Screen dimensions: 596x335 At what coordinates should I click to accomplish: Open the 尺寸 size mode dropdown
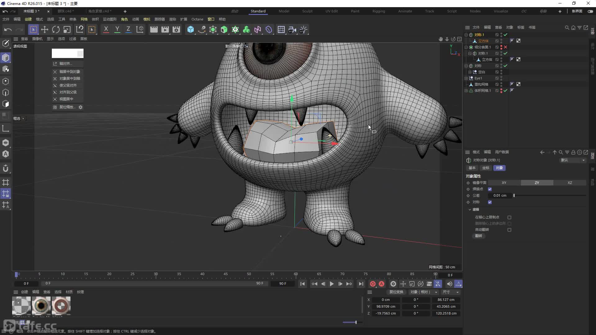click(451, 292)
